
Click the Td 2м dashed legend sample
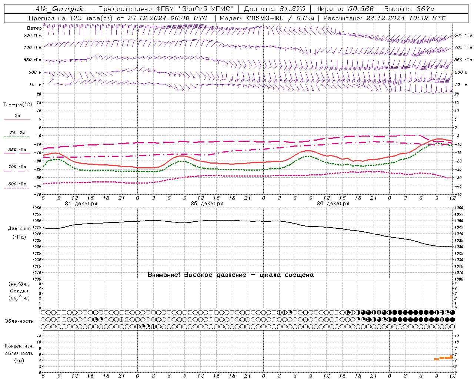tap(17, 137)
